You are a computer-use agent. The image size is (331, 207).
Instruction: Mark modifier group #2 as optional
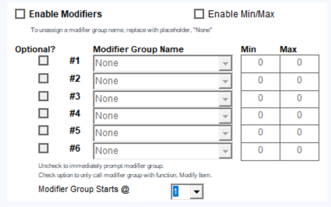tap(44, 79)
